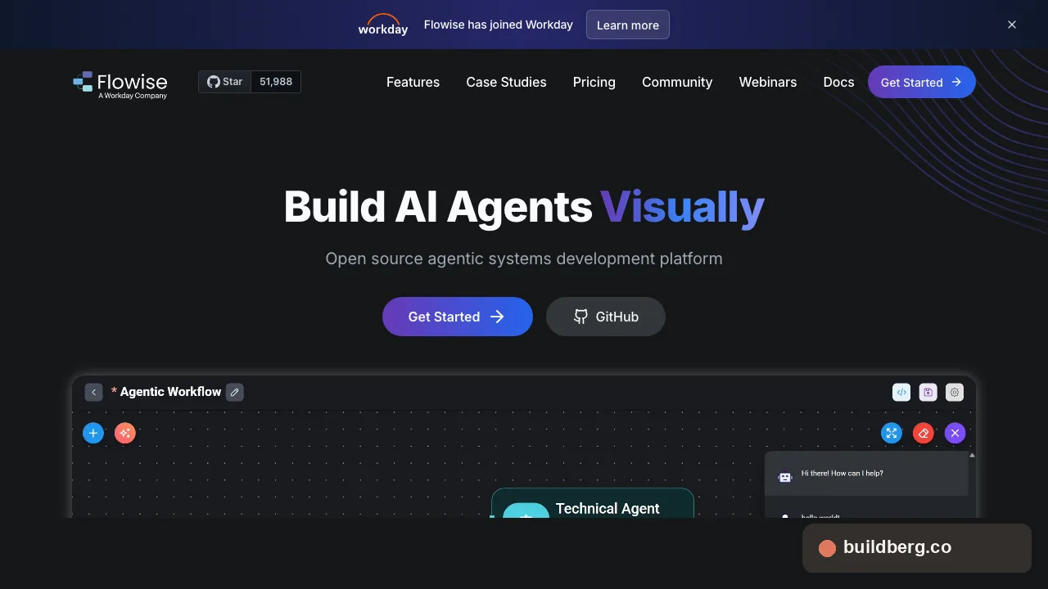Fit canvas to view using expand arrows icon
1048x589 pixels.
click(891, 433)
